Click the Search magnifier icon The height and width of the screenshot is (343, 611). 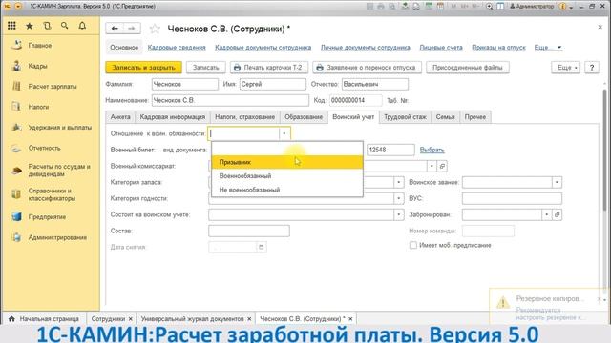click(64, 26)
